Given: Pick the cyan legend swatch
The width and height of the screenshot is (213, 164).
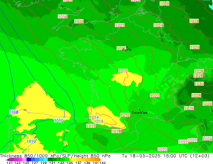Looking at the screenshot, I should coord(46,160).
